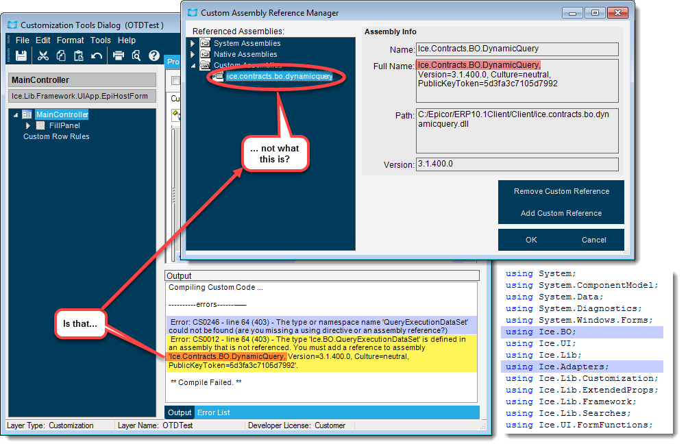Screen dimensions: 699x446
Task: Click the assembly Name field
Action: point(517,49)
